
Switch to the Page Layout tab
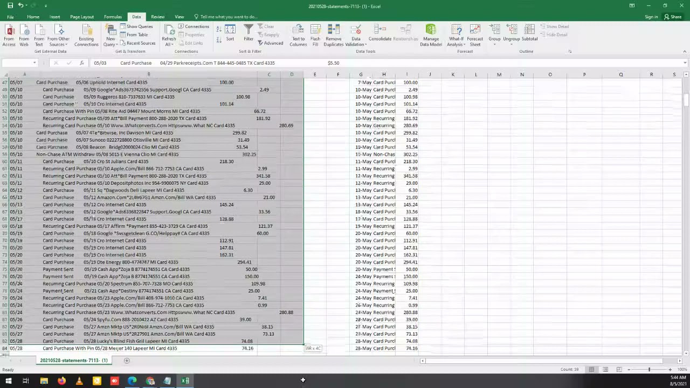pyautogui.click(x=82, y=17)
